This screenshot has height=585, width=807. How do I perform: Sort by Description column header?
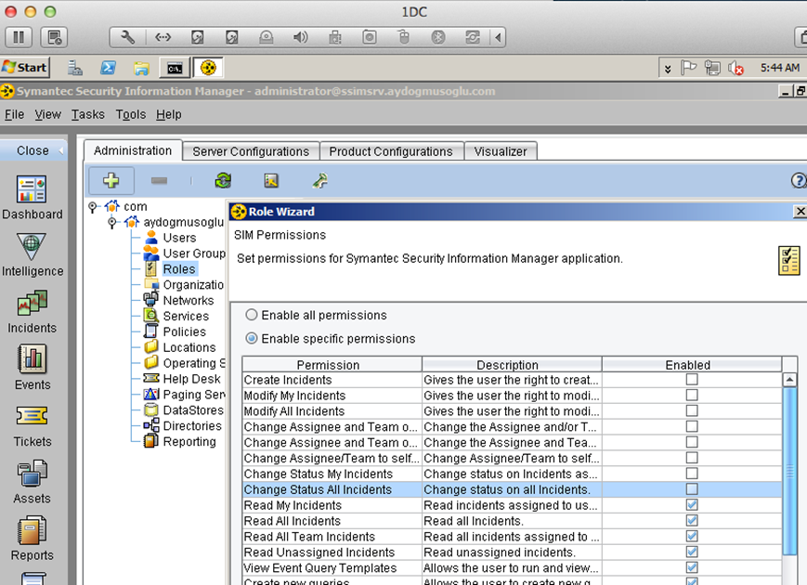(512, 364)
